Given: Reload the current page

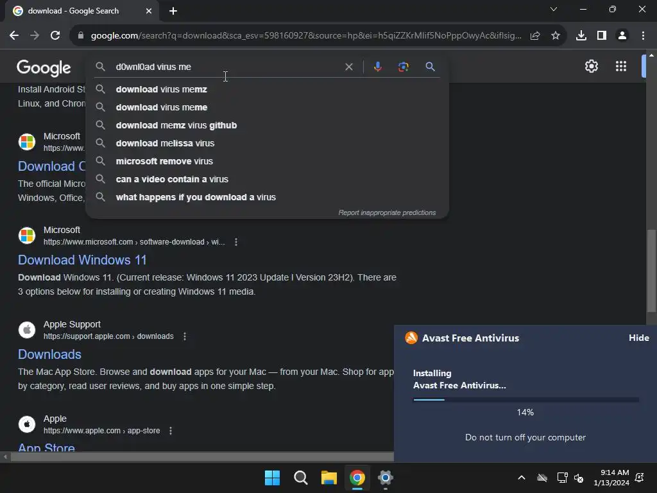Looking at the screenshot, I should (x=55, y=36).
